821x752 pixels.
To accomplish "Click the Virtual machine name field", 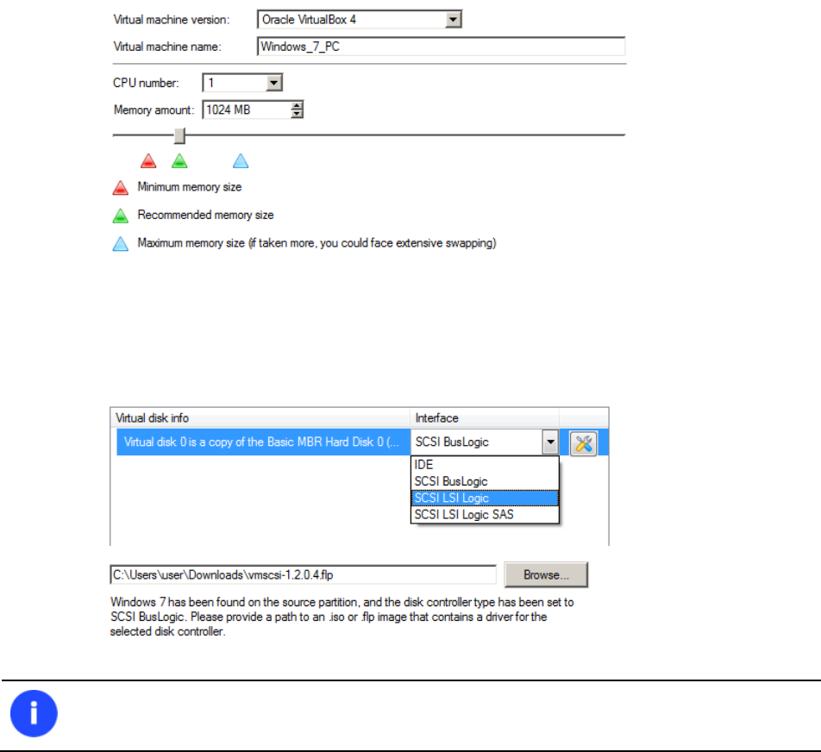I will (441, 47).
